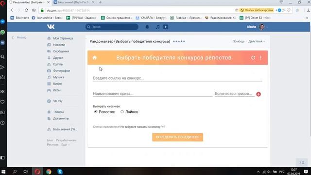The width and height of the screenshot is (311, 175).
Task: Focus the Наименование приза field
Action: 153,93
